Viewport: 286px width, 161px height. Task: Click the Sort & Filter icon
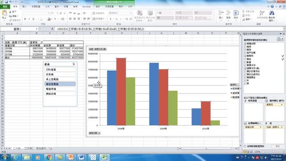[x=262, y=13]
